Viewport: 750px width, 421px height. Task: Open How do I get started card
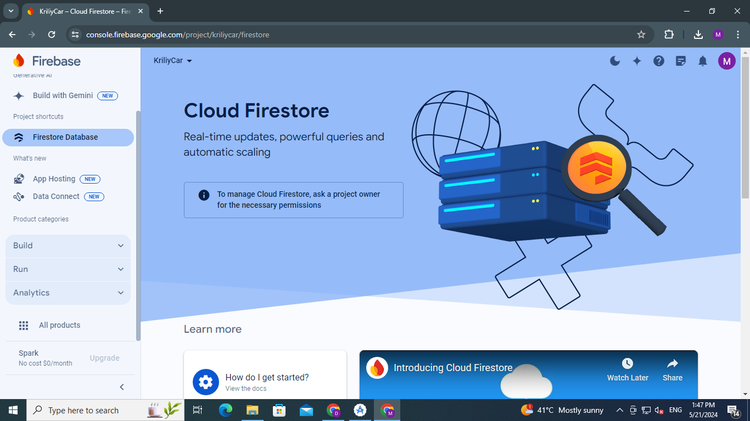pos(265,374)
